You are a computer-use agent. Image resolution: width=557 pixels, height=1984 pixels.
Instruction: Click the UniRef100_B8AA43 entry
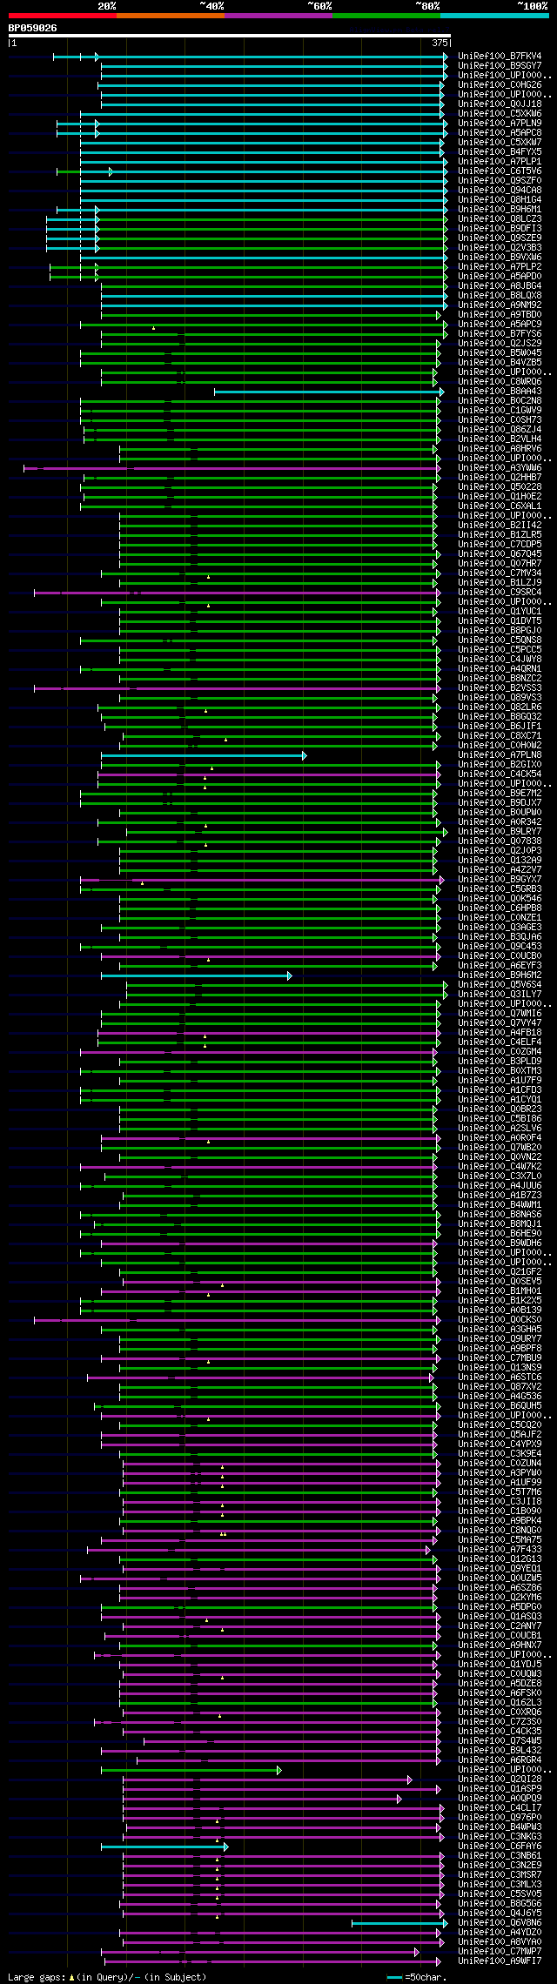(500, 392)
